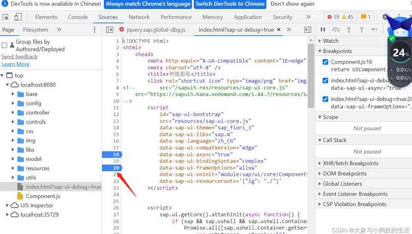Click the UI5 Inspector cloud icon

14,205
